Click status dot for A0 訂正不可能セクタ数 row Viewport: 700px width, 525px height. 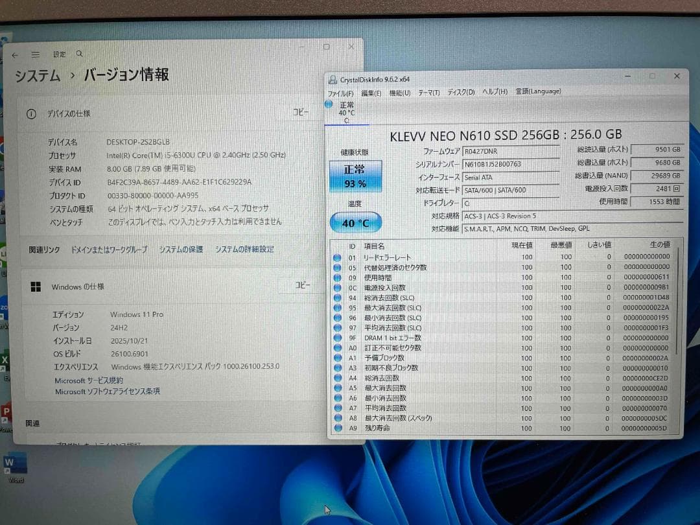(338, 348)
